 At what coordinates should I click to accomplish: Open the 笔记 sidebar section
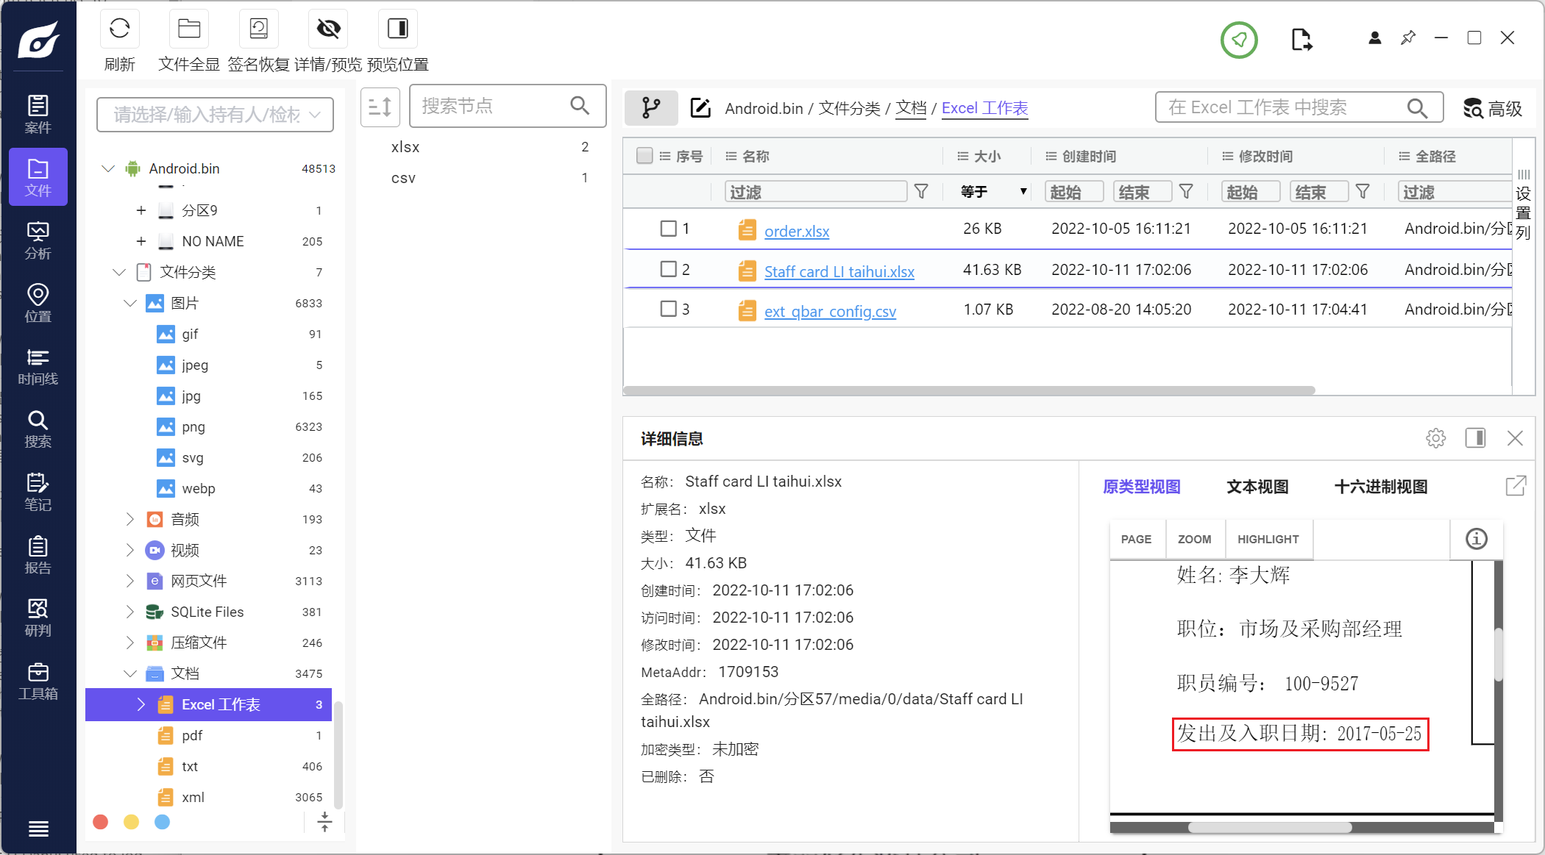pyautogui.click(x=38, y=492)
